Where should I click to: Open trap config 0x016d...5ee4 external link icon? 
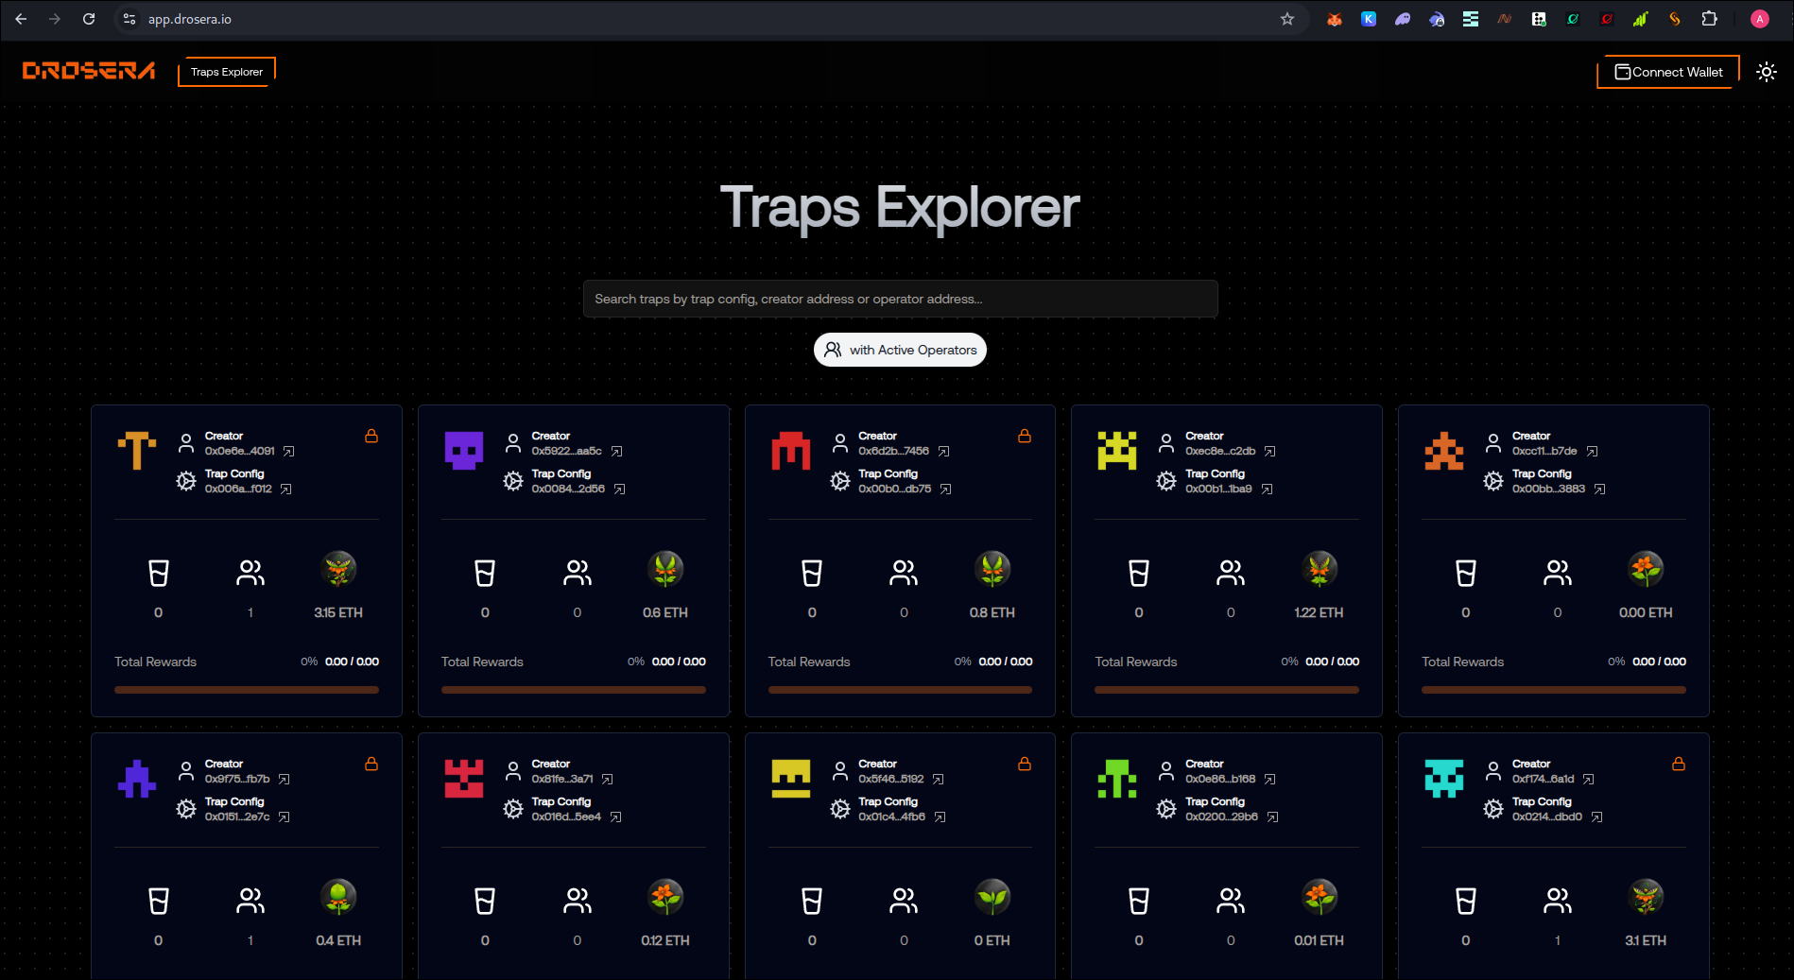[x=616, y=817]
